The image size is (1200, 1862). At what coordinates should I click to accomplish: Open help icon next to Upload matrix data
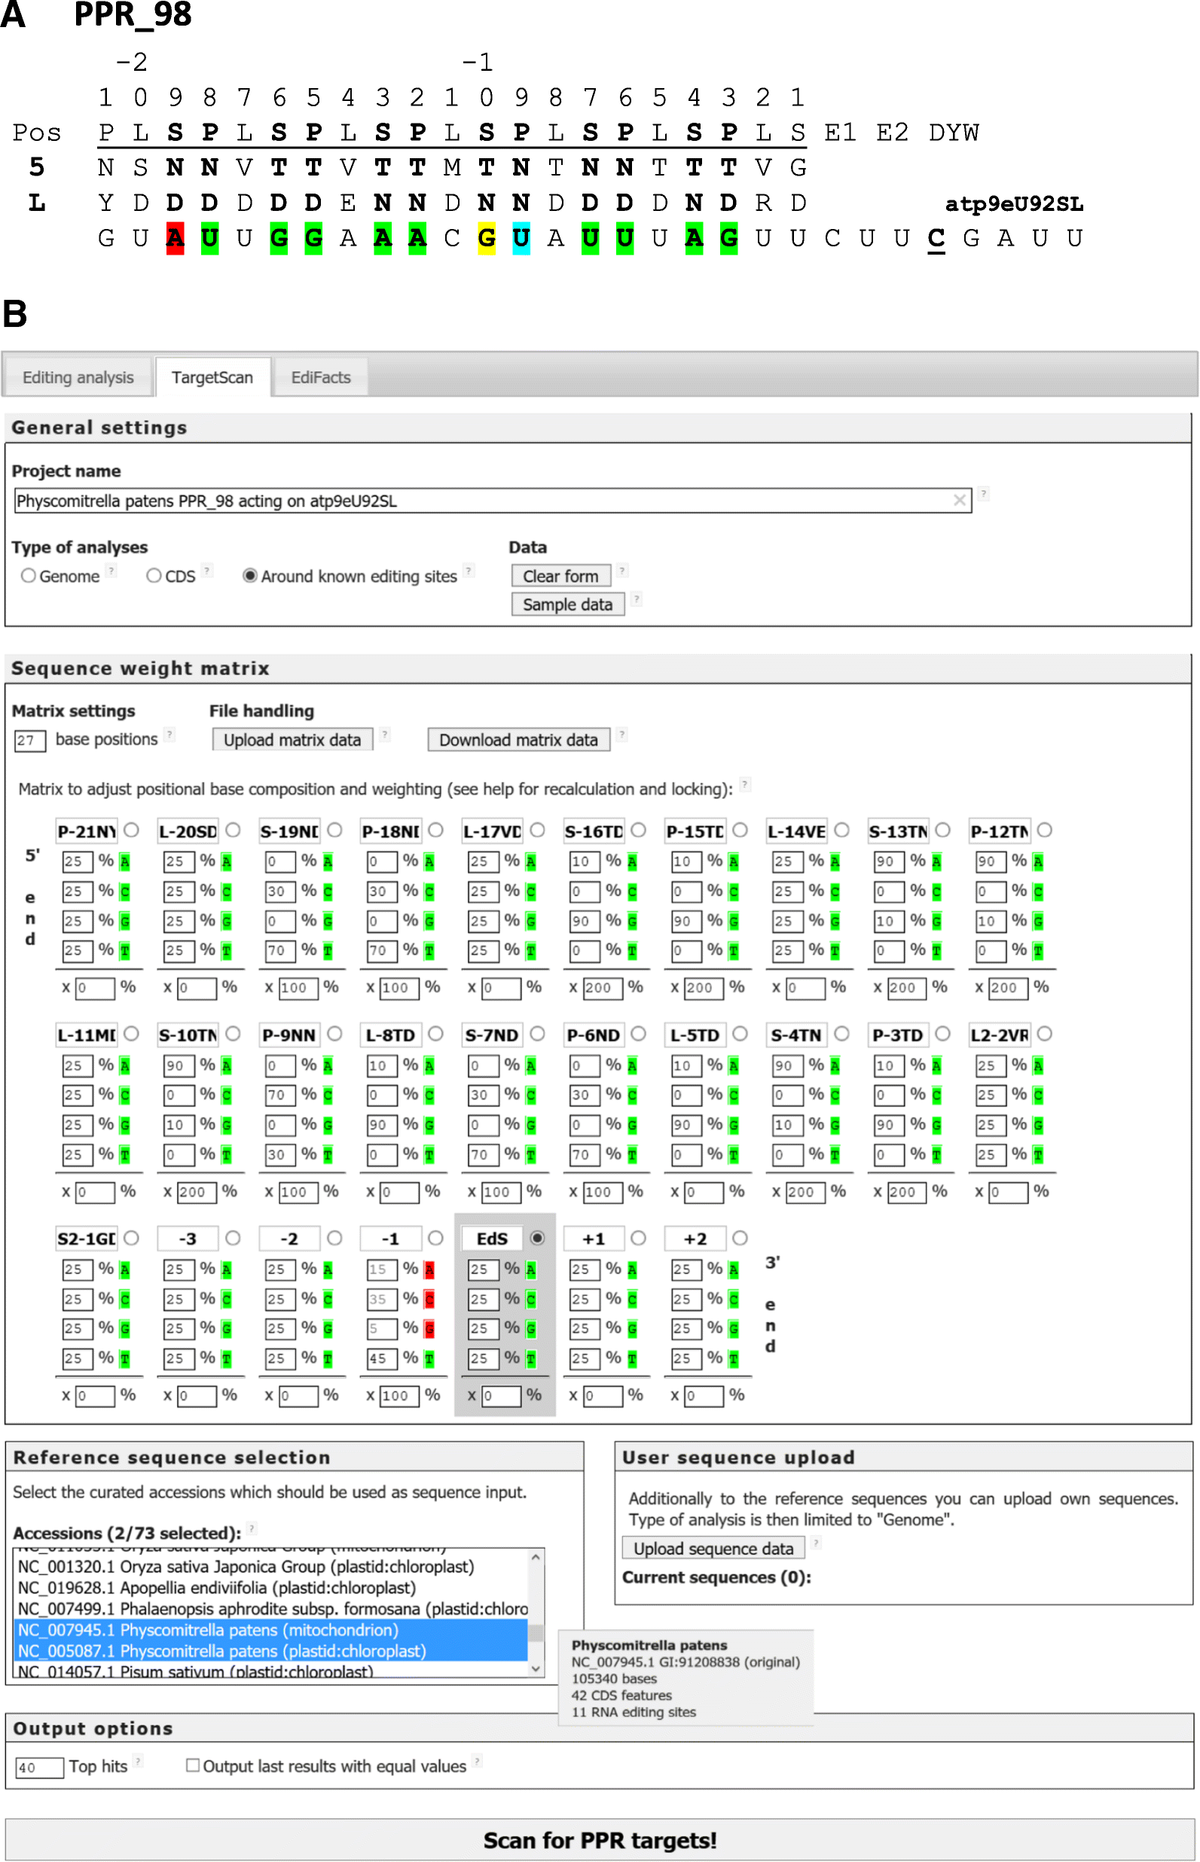coord(385,734)
